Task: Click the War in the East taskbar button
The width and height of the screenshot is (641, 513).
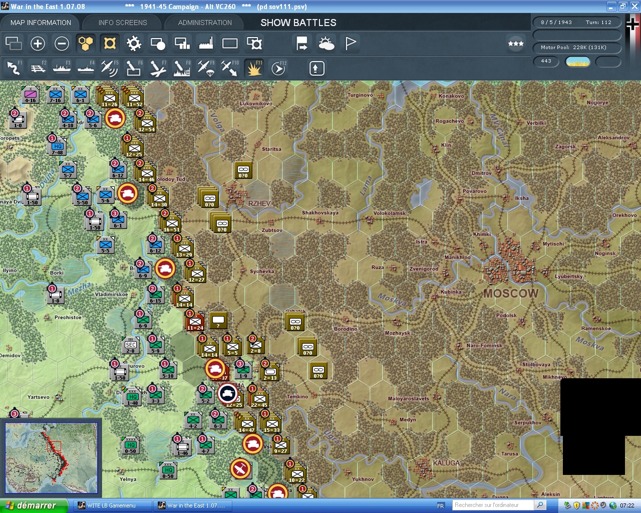Action: point(192,505)
